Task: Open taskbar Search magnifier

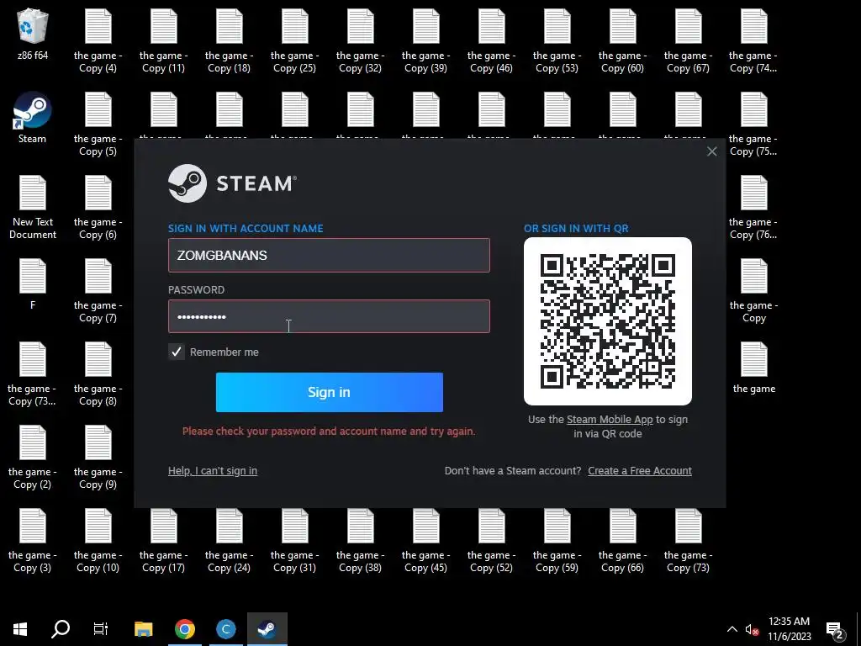Action: [x=61, y=629]
